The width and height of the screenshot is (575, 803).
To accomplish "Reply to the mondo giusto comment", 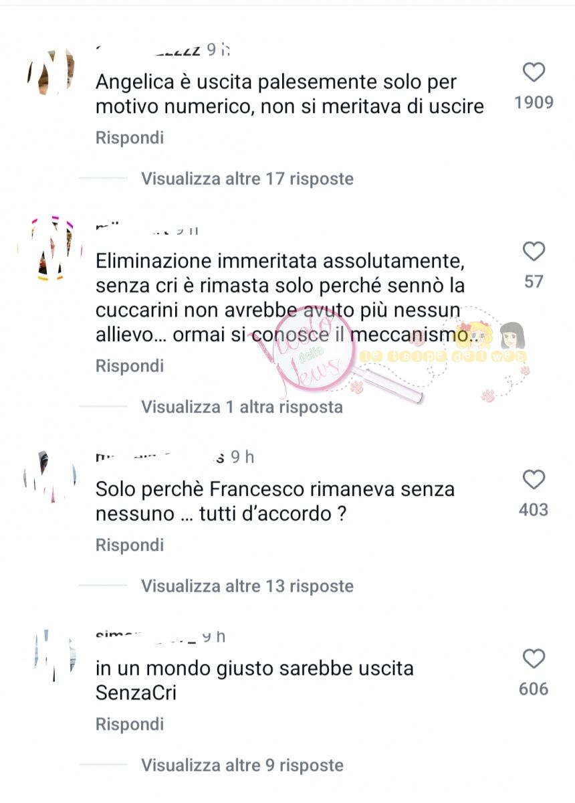I will (130, 725).
